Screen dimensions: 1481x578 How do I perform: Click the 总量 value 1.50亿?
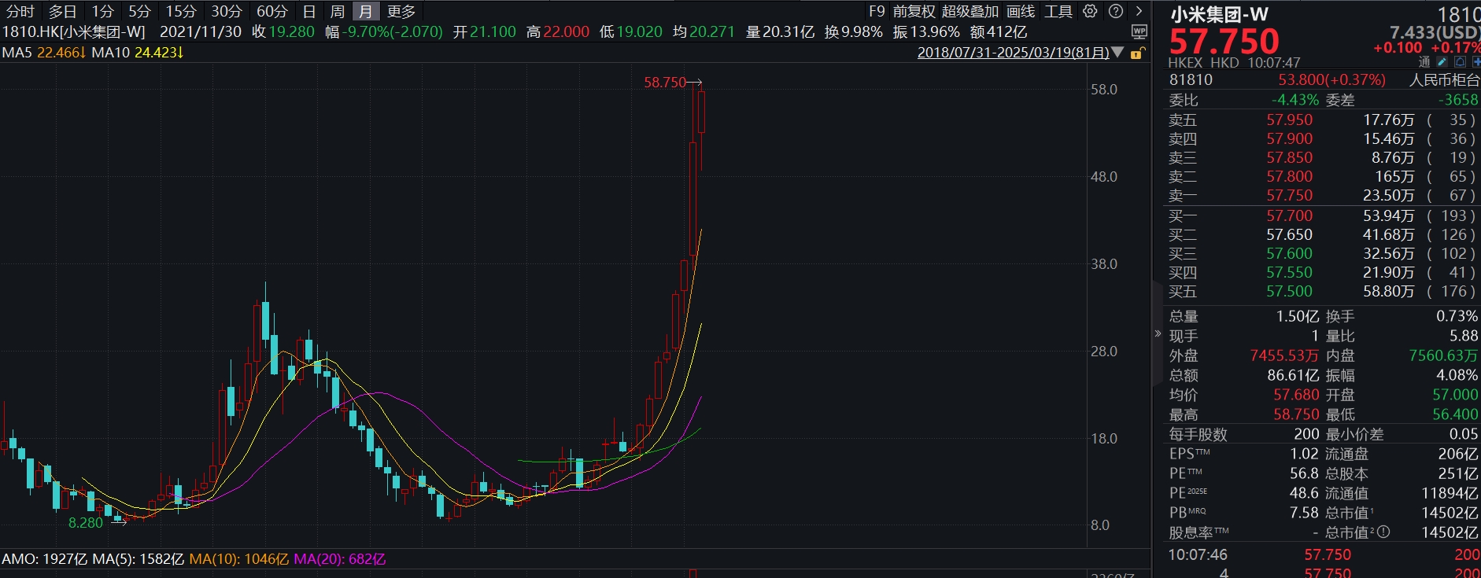pos(1298,316)
